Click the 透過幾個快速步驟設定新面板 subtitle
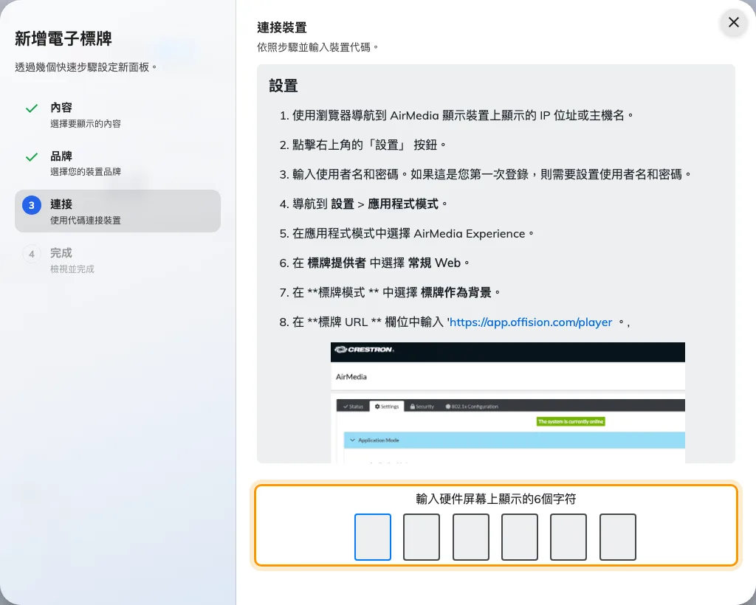This screenshot has height=605, width=756. [x=86, y=67]
